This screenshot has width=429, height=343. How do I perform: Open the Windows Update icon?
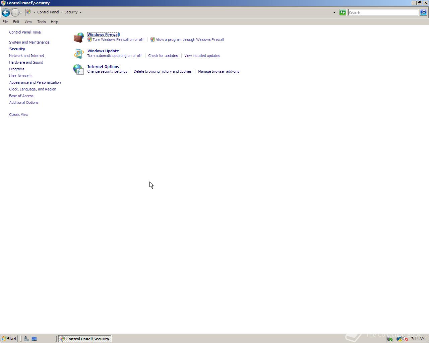[79, 54]
